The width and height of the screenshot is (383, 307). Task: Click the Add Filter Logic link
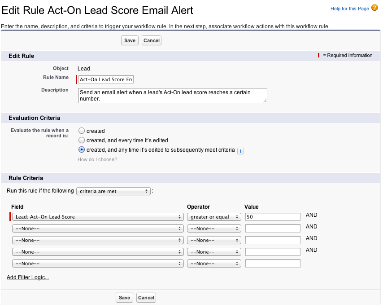pos(28,277)
